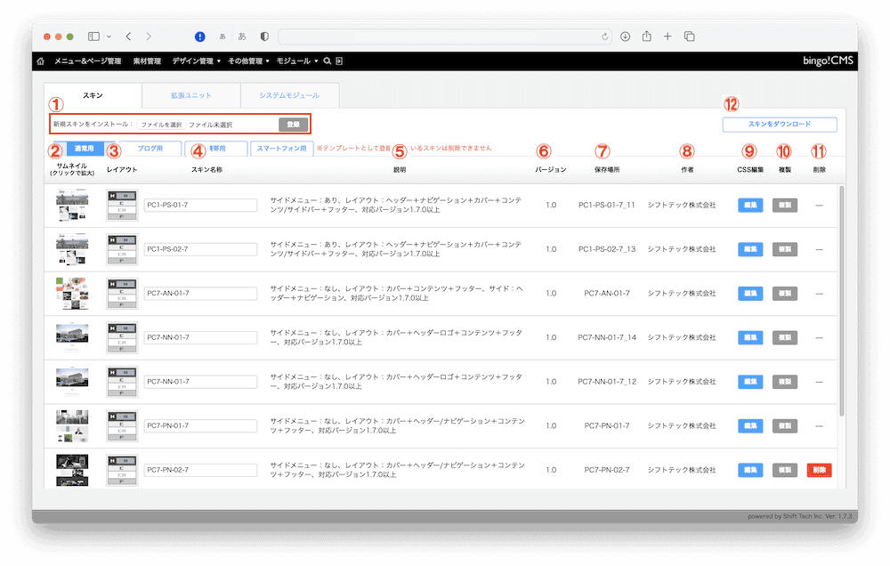Click the skin name field PC7-AN-01-7
The image size is (890, 566).
coord(200,294)
